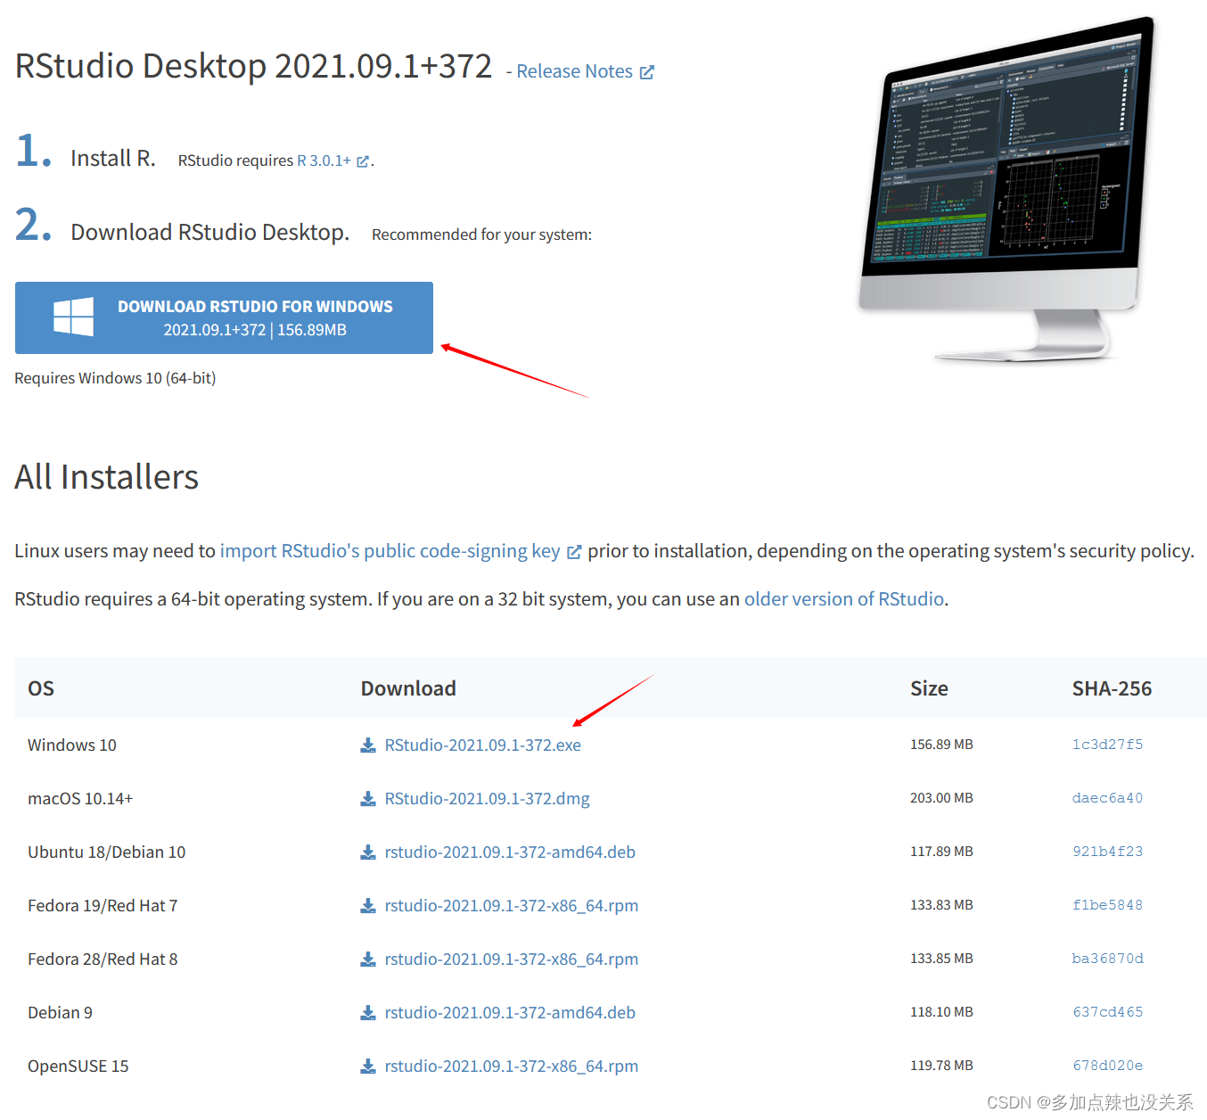Download RStudio-2021.09.1-372.dmg for macOS
The image size is (1207, 1120).
487,799
